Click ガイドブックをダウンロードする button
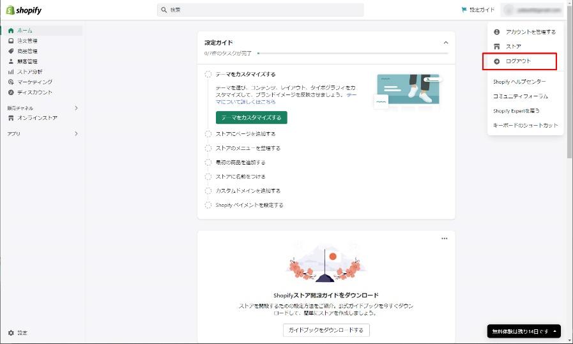The height and width of the screenshot is (344, 573). 326,330
